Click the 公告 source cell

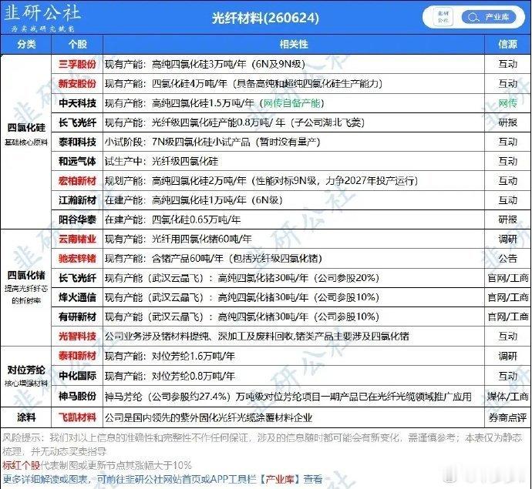click(x=507, y=259)
